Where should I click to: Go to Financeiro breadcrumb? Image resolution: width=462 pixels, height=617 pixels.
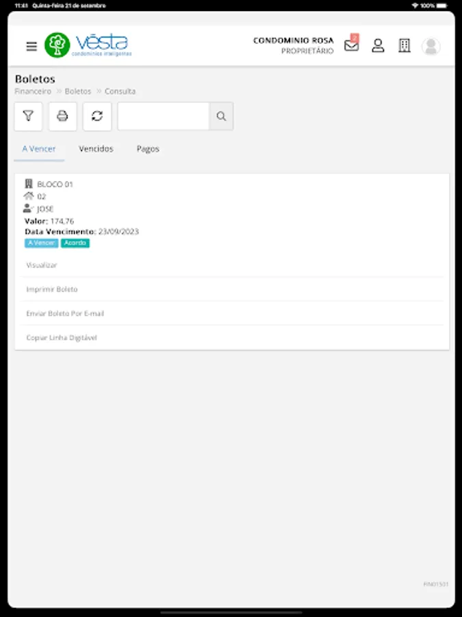pyautogui.click(x=33, y=91)
